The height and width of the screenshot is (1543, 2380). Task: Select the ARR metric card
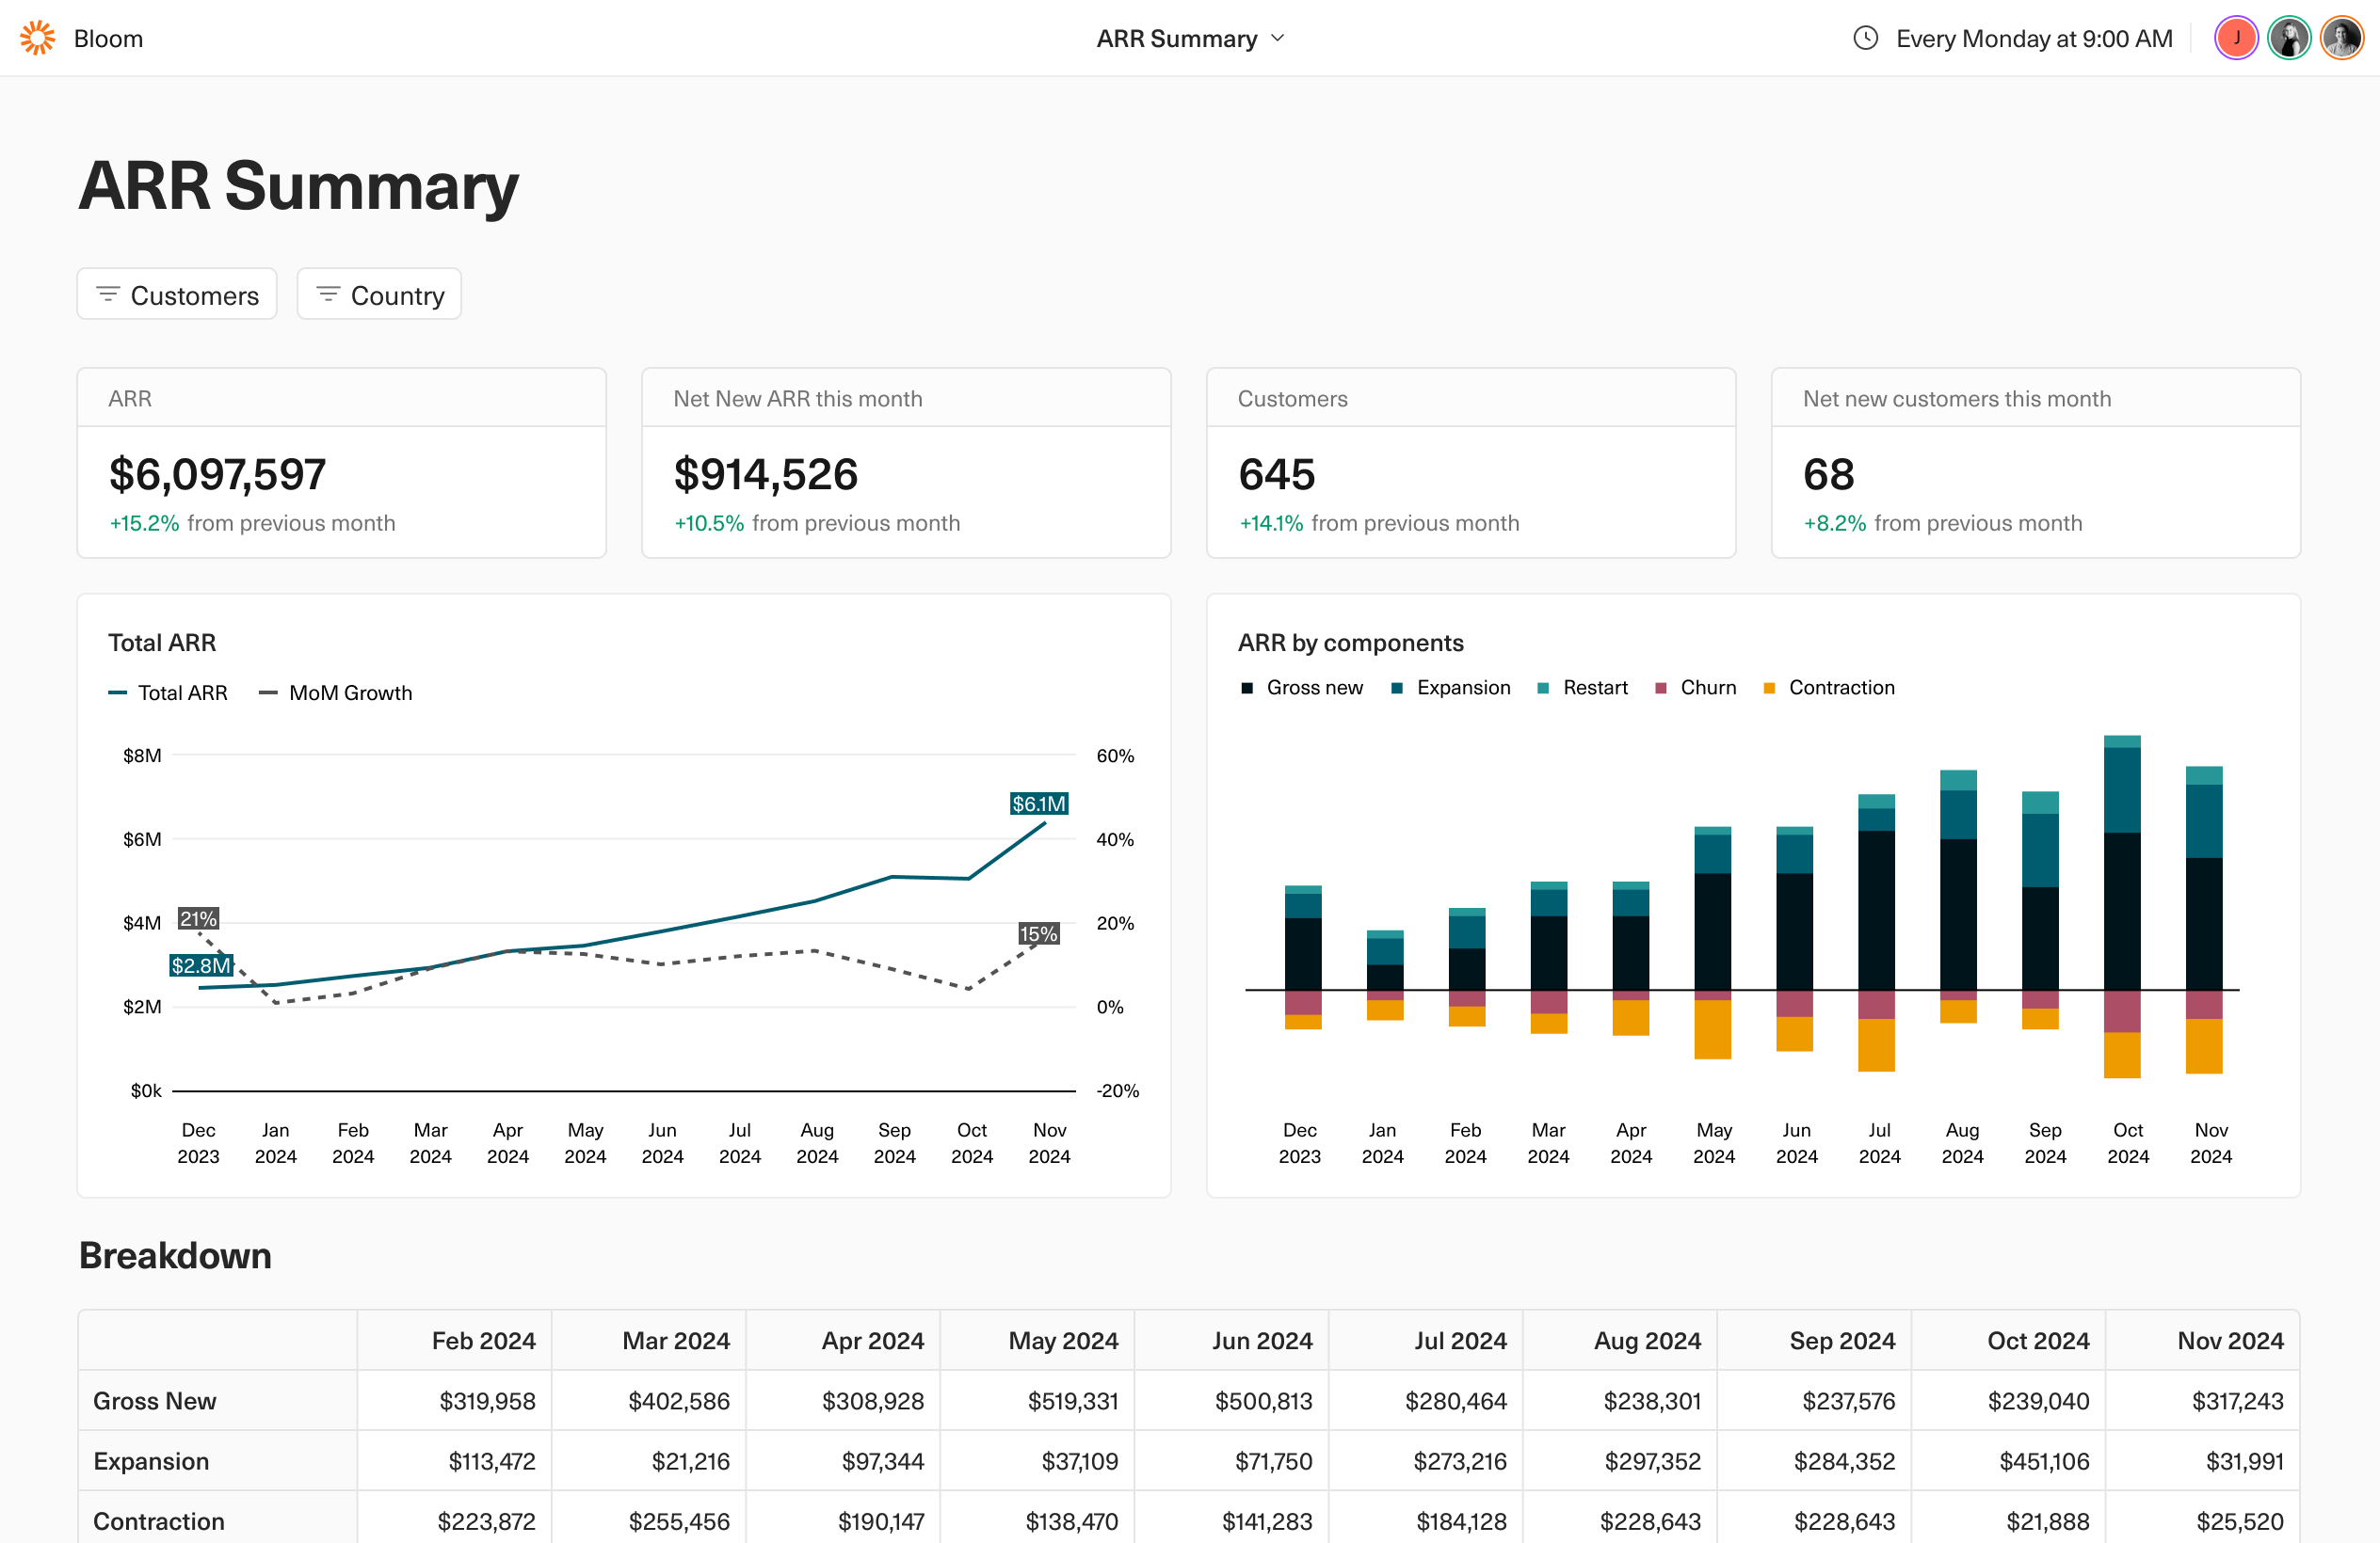click(x=340, y=461)
